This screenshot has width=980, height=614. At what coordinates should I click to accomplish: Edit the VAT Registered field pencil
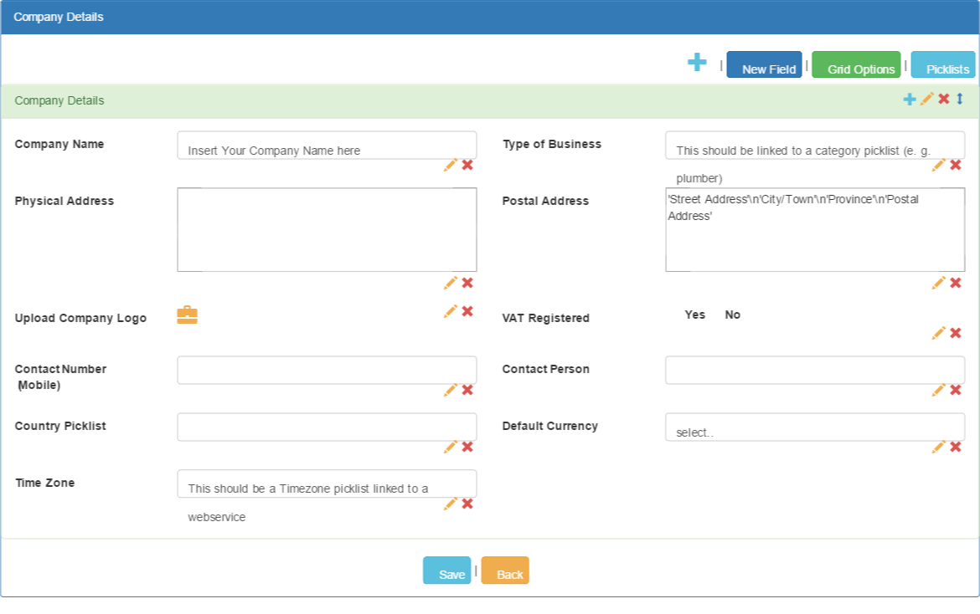(x=939, y=333)
